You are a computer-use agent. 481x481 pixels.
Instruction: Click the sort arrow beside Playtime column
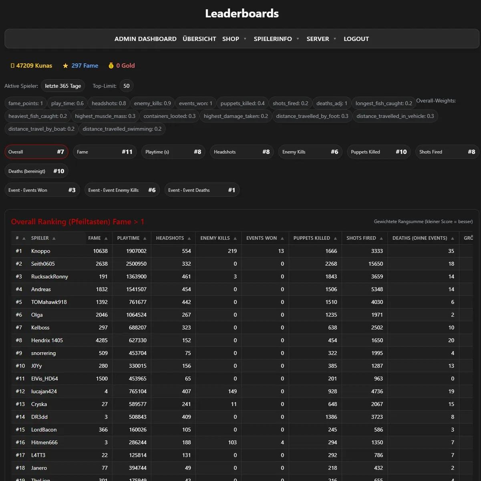coord(145,238)
